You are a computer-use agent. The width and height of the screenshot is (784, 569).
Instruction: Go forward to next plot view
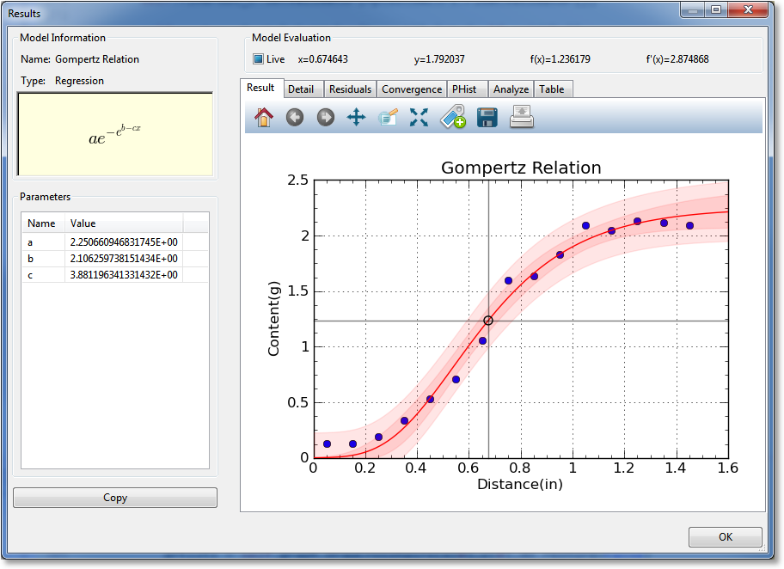pos(326,118)
